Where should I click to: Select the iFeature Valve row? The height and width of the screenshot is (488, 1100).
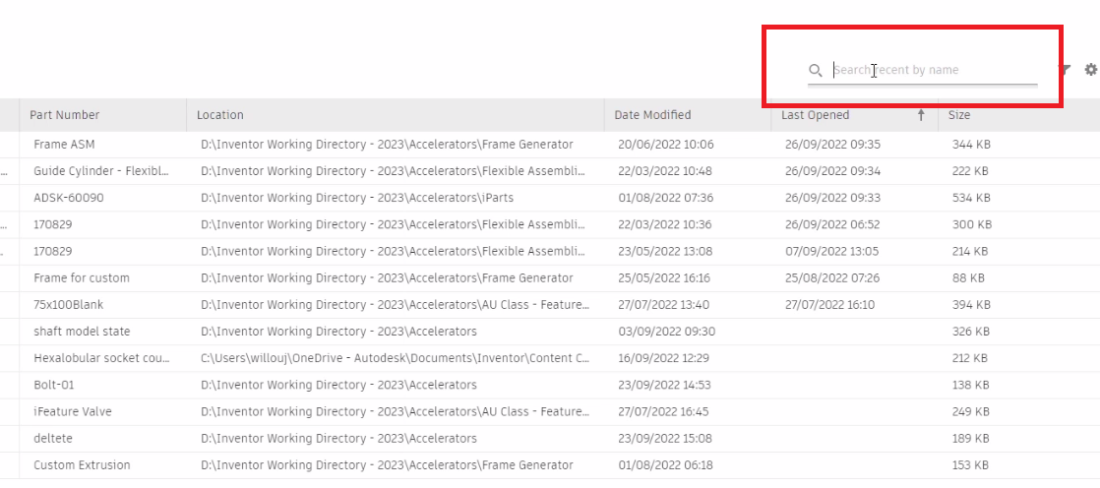point(550,411)
